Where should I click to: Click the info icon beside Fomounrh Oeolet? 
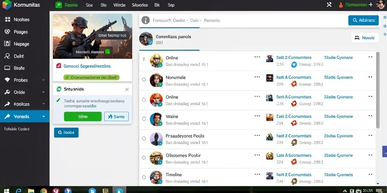(x=146, y=20)
